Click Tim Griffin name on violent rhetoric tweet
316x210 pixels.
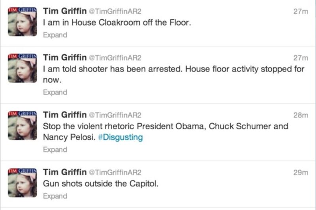(x=65, y=115)
